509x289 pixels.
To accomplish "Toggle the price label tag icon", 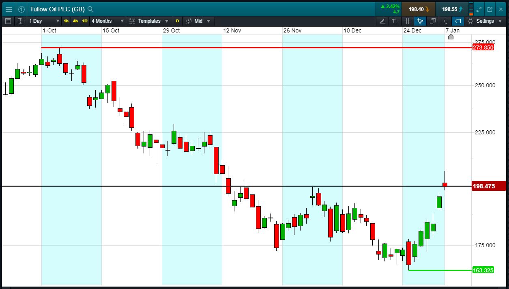I will click(458, 21).
